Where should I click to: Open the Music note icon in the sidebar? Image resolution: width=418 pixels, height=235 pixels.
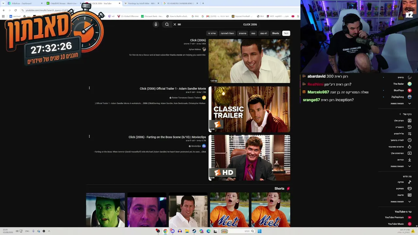tap(410, 182)
